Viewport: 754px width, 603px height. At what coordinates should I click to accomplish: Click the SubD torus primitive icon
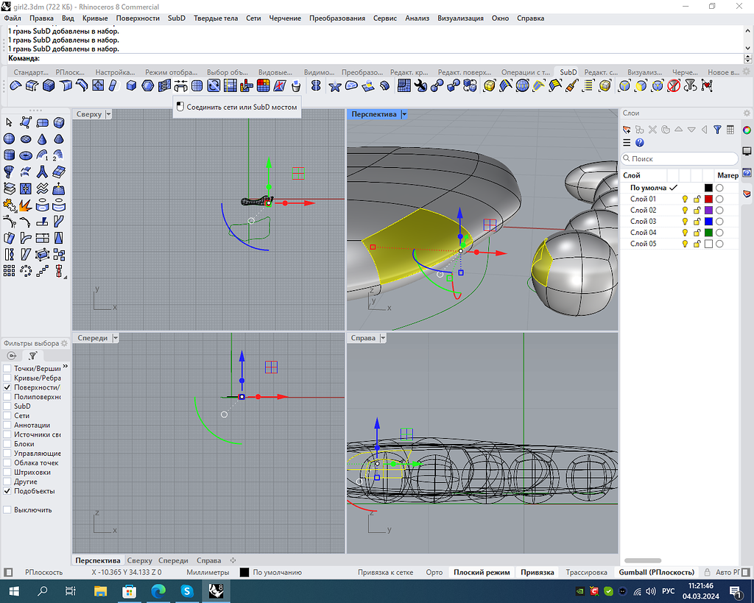[26, 155]
